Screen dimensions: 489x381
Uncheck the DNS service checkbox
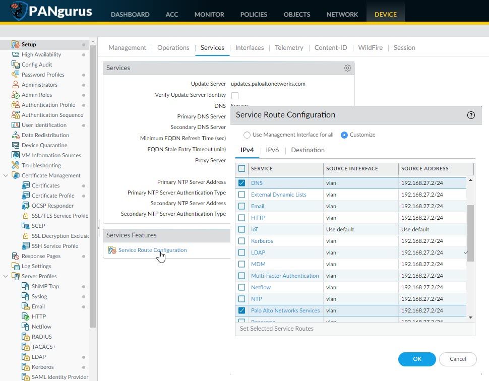coord(242,183)
